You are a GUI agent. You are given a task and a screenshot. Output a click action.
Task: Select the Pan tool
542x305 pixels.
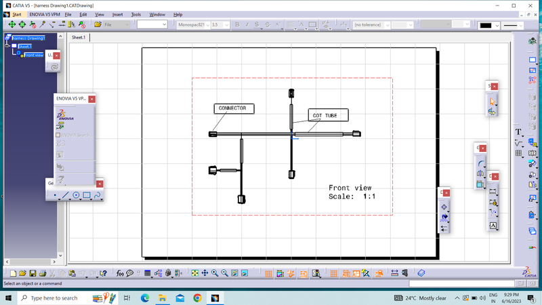205,273
